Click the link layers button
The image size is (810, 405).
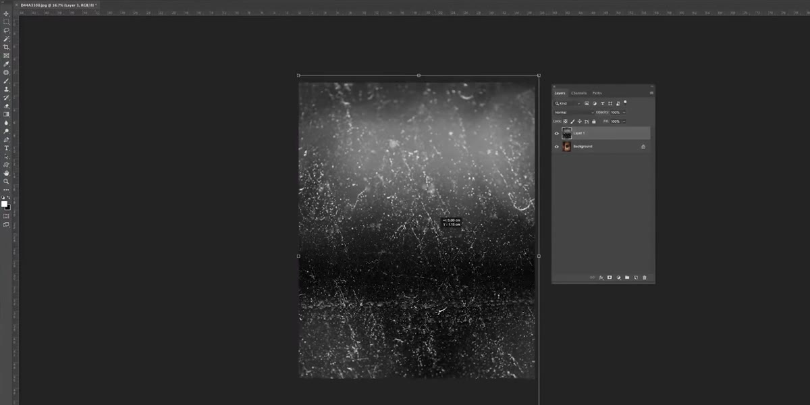tap(592, 277)
